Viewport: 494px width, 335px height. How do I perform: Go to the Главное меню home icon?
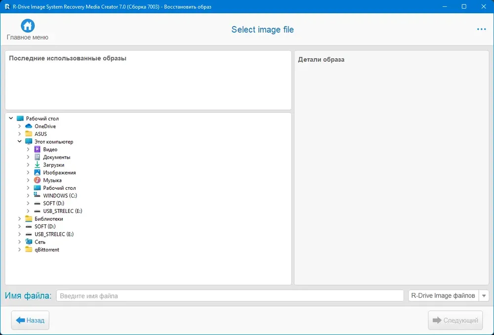pos(28,26)
